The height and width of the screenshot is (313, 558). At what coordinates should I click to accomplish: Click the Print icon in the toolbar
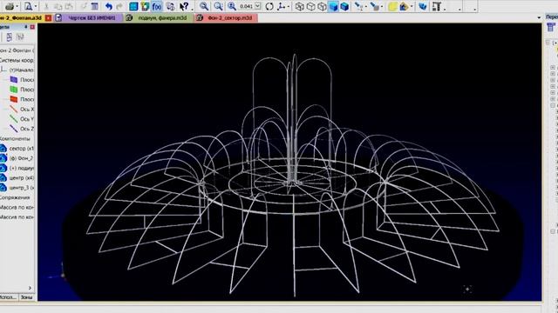(10, 6)
